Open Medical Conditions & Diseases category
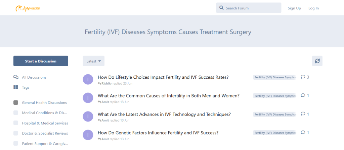 tap(44, 113)
